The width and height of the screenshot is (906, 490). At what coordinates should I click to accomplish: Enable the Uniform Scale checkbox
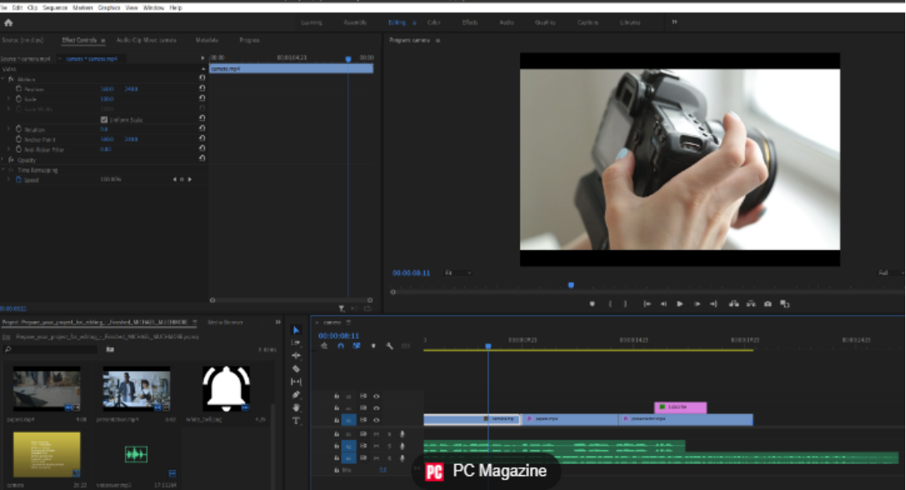pyautogui.click(x=104, y=119)
